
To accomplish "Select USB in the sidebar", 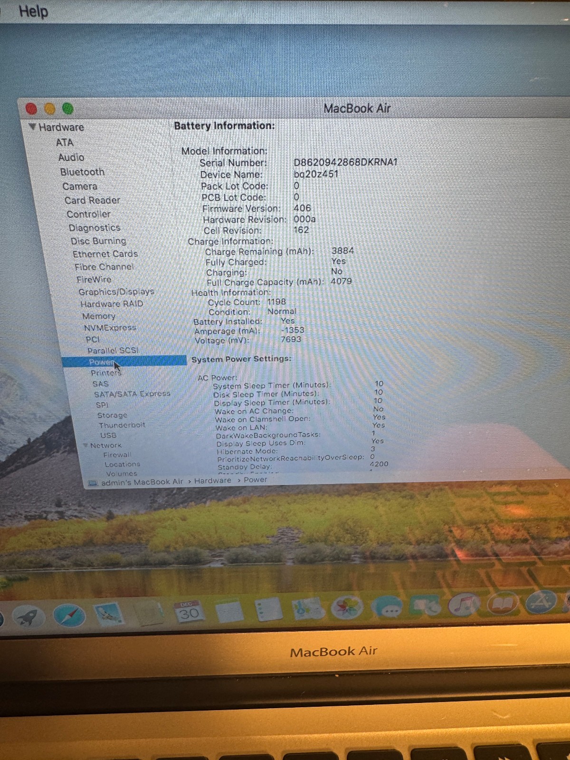I will pos(108,435).
